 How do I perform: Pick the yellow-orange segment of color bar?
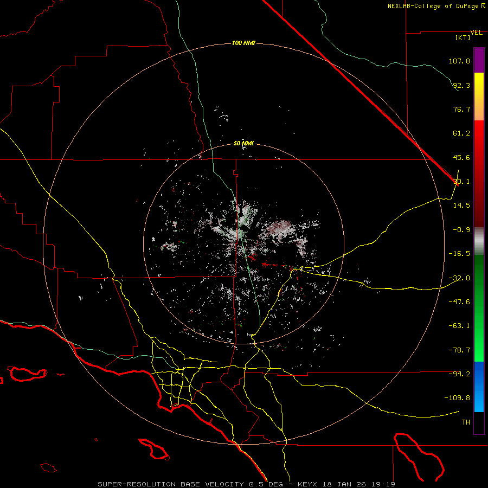(x=479, y=97)
